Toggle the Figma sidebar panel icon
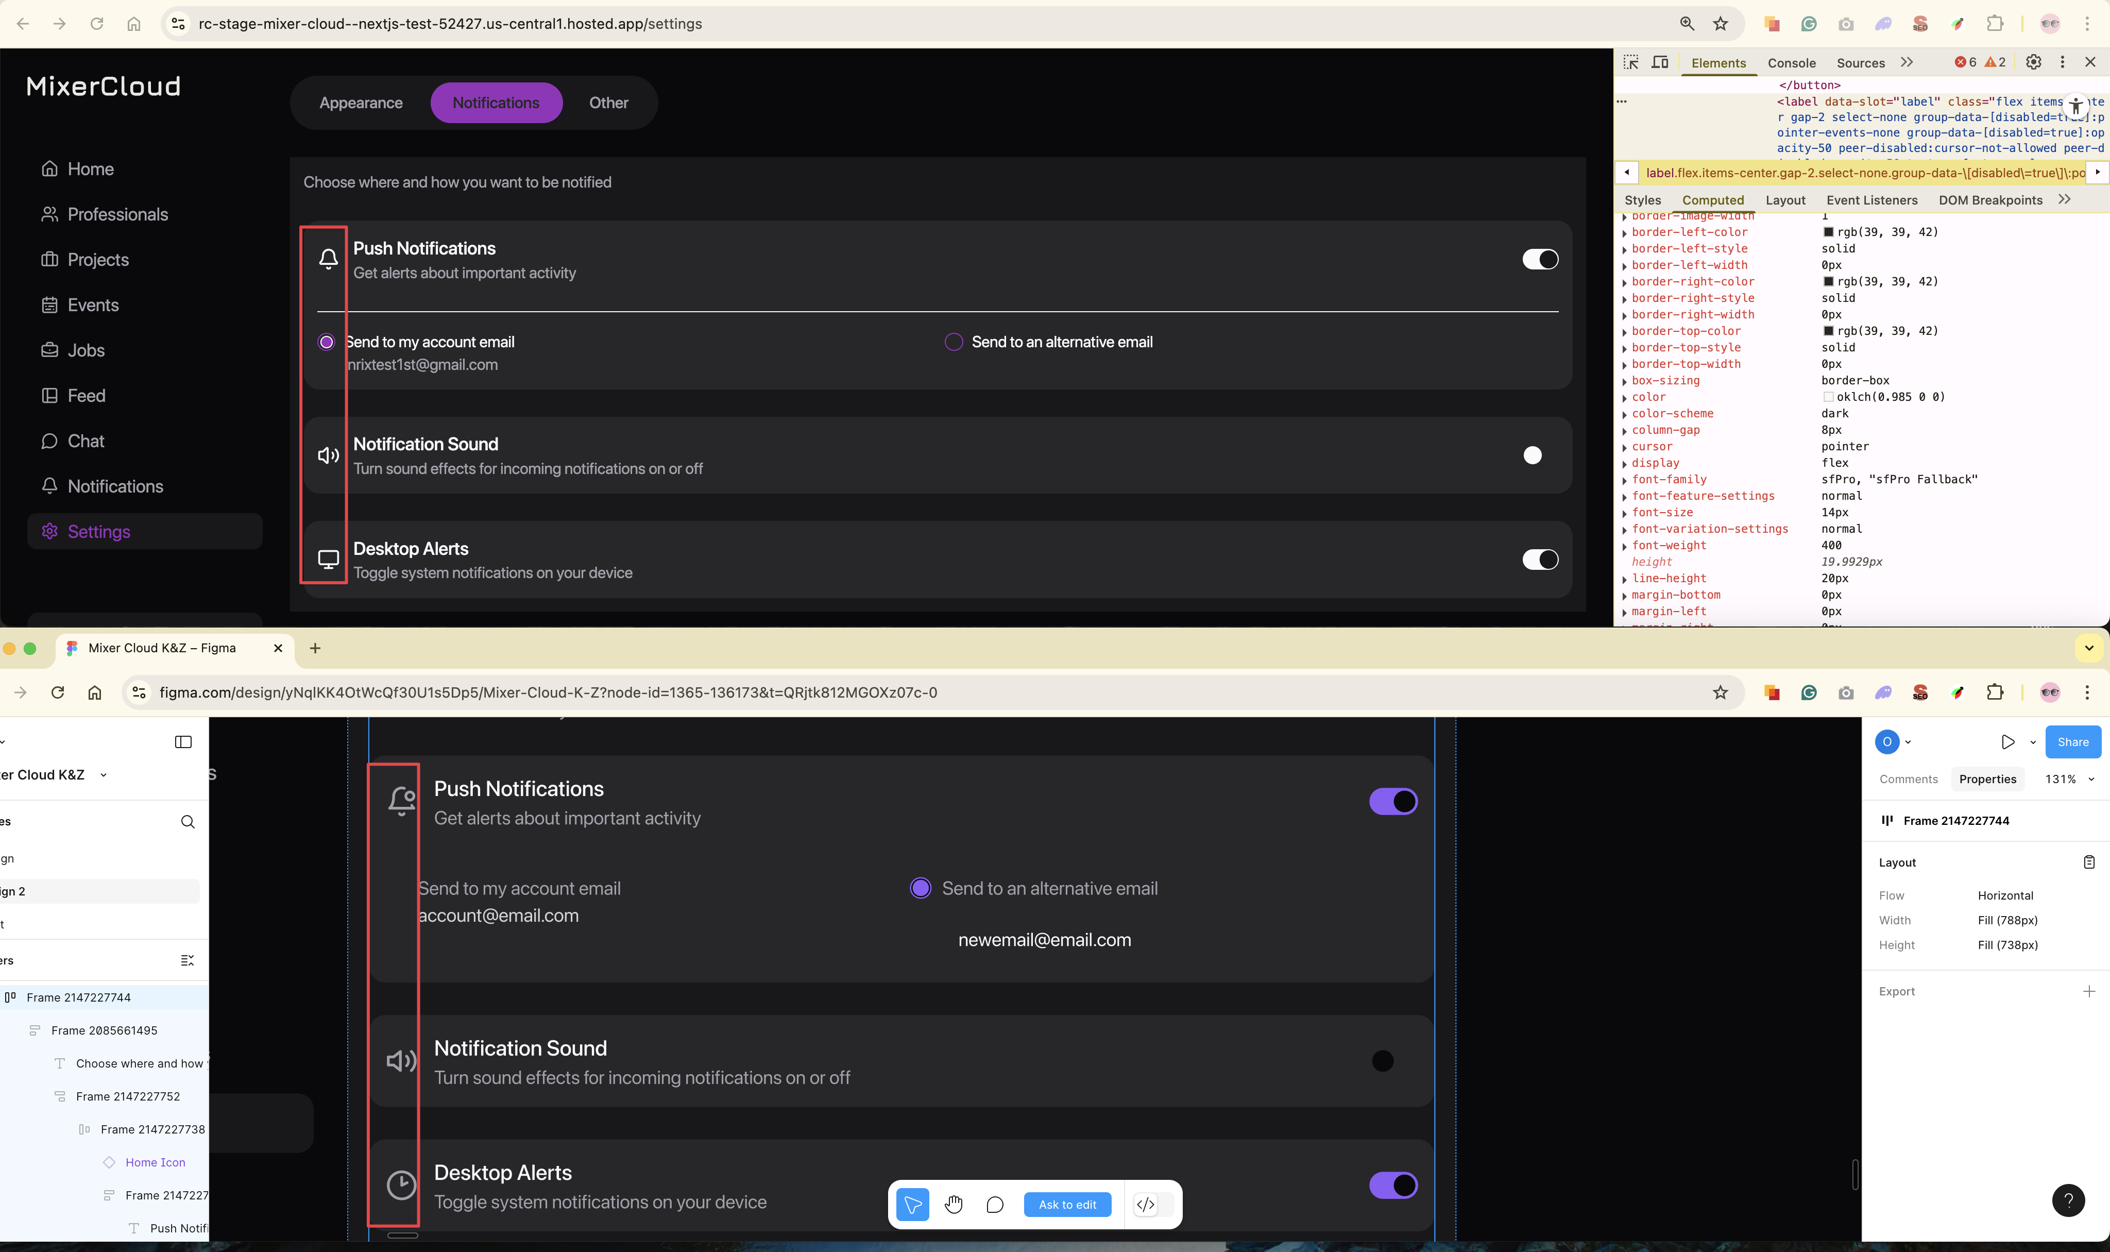 coord(183,741)
